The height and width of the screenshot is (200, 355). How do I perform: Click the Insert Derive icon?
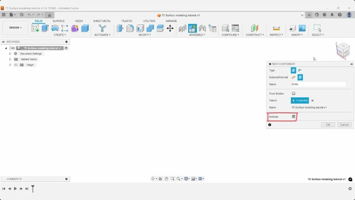pos(292,28)
